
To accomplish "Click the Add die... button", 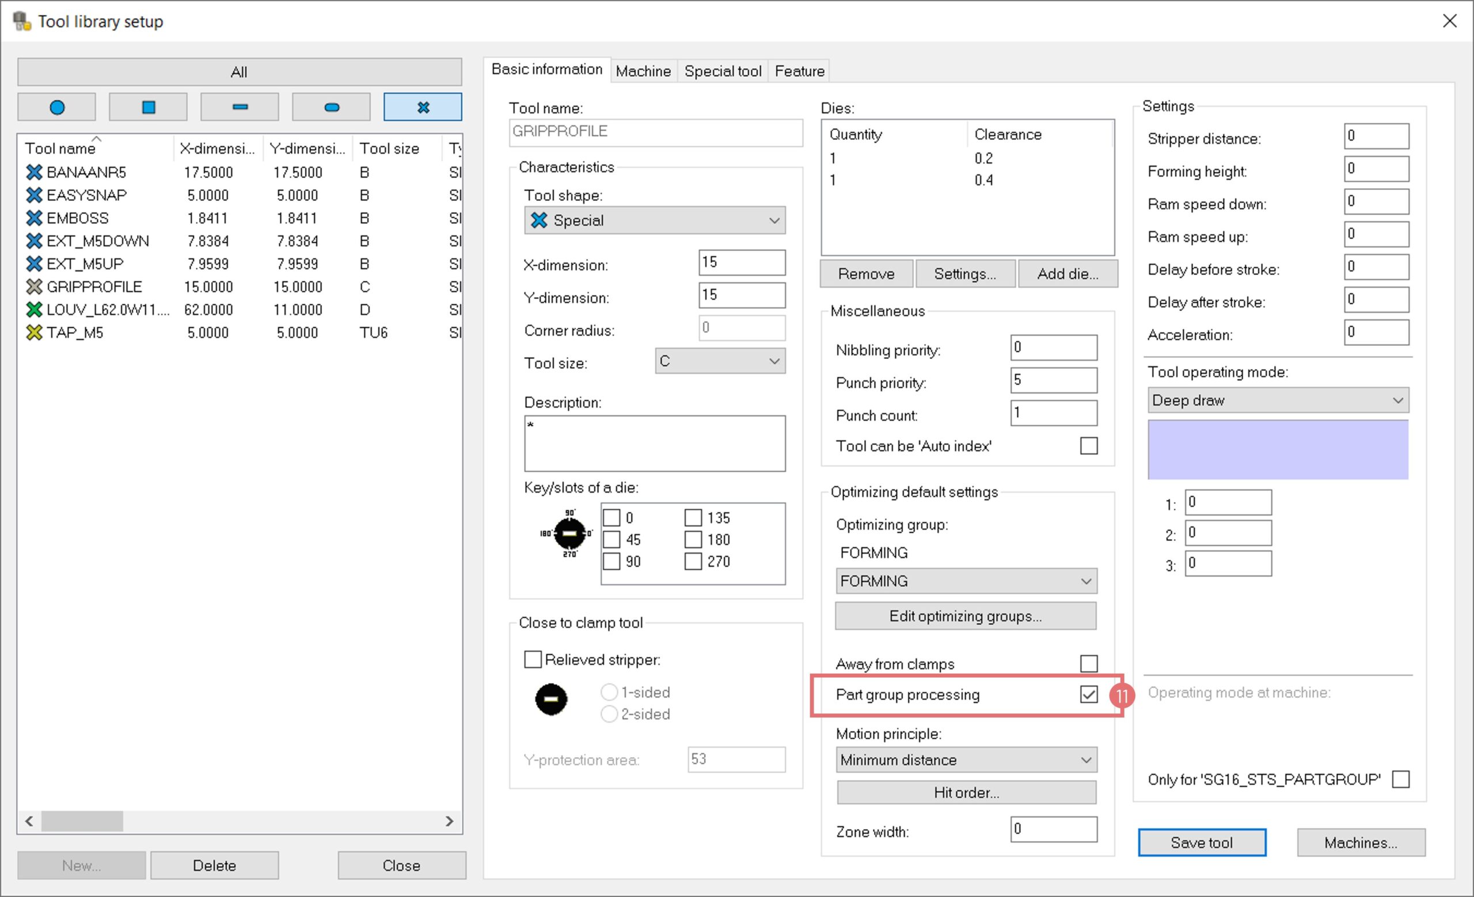I will (x=1068, y=274).
